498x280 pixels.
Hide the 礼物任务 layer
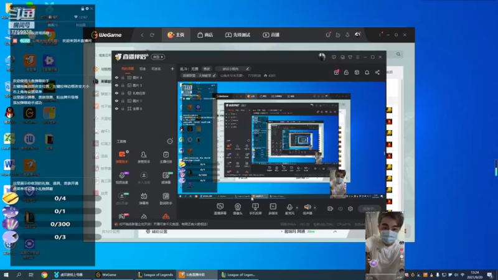116,93
